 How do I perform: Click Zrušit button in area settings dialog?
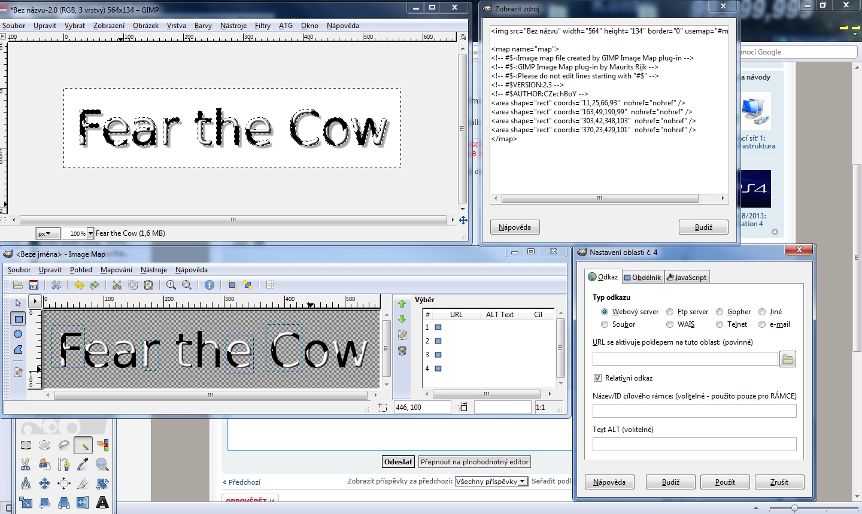tap(779, 482)
